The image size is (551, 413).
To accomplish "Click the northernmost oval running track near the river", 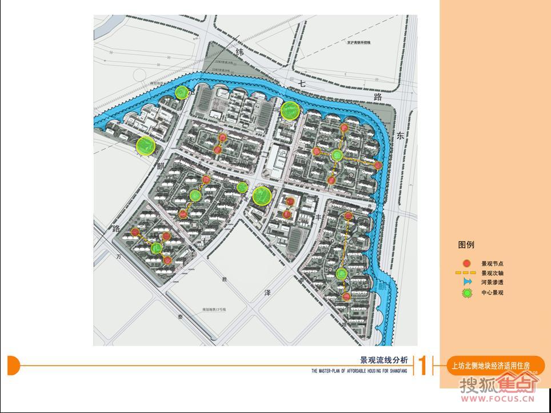I will [265, 110].
